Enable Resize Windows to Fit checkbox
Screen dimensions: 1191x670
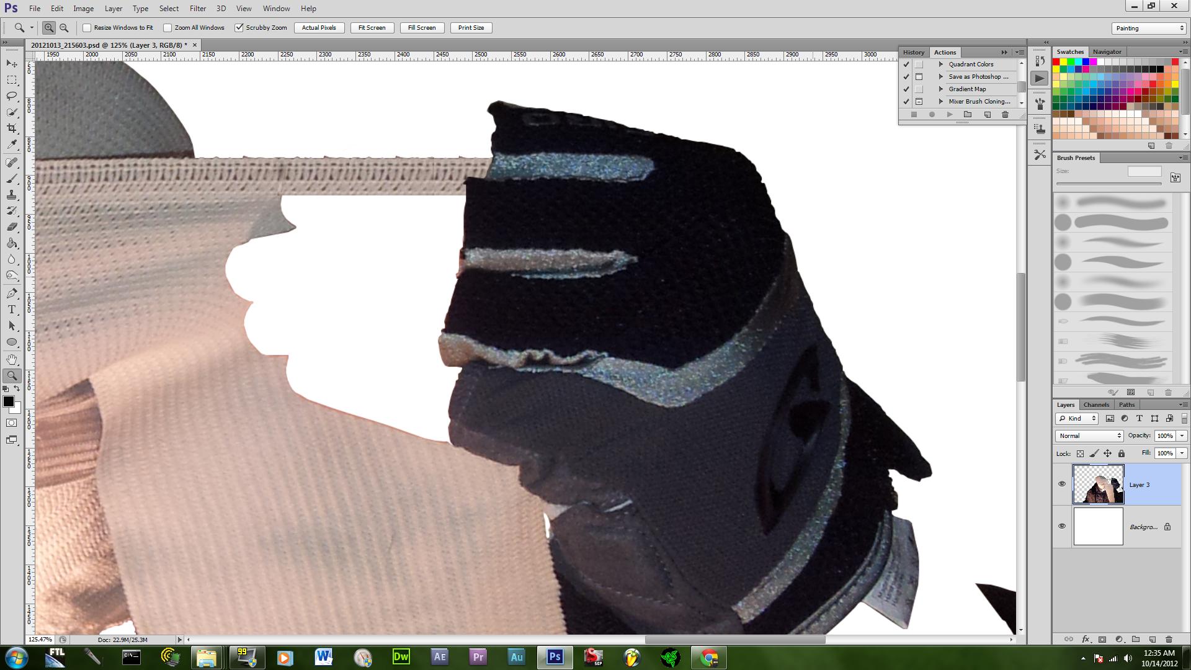point(87,28)
